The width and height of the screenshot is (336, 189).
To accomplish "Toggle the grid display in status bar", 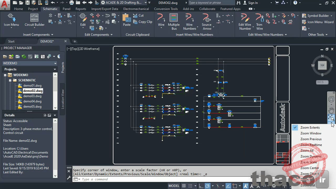I will (184, 186).
